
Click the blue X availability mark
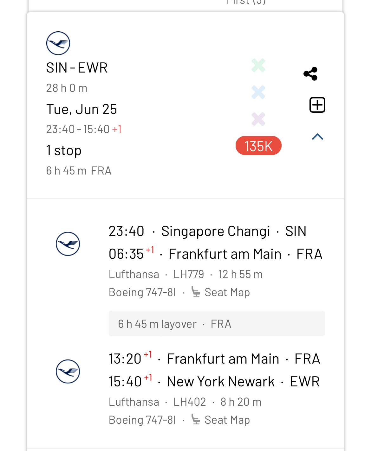[258, 92]
